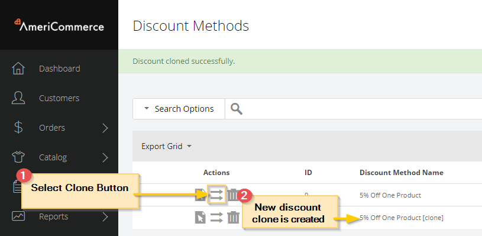
Task: Open Customers in the sidebar menu
Action: [x=59, y=98]
